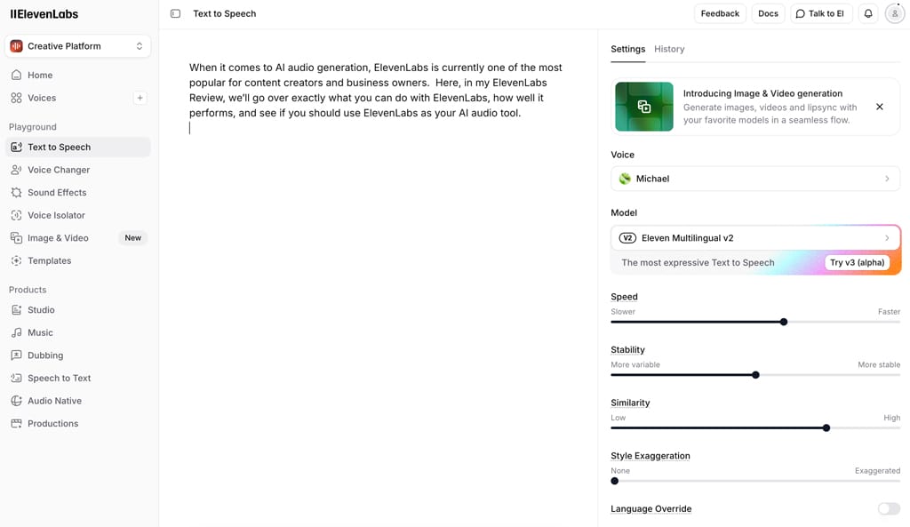Open the Dubbing product

(45, 355)
